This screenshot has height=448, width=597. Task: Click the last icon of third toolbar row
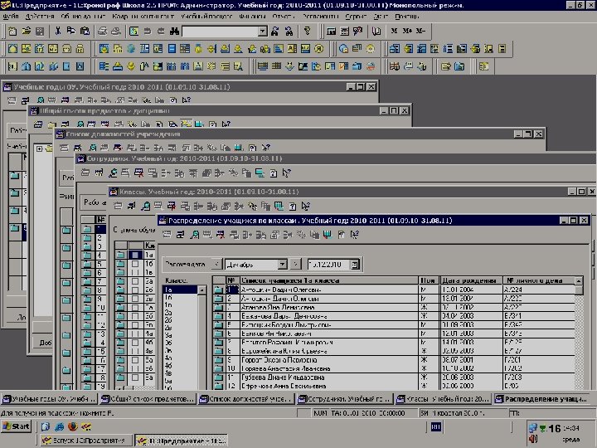point(484,66)
